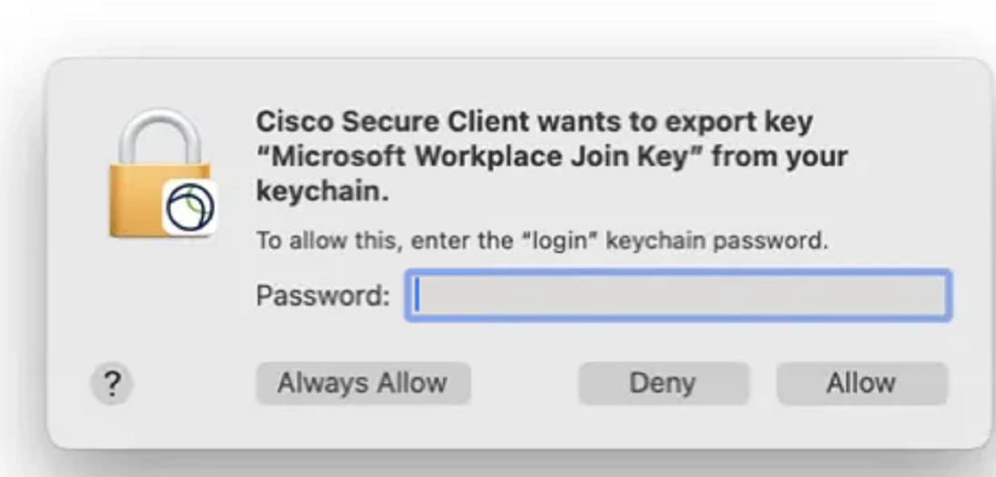
Task: Deny the keychain export request
Action: point(663,383)
